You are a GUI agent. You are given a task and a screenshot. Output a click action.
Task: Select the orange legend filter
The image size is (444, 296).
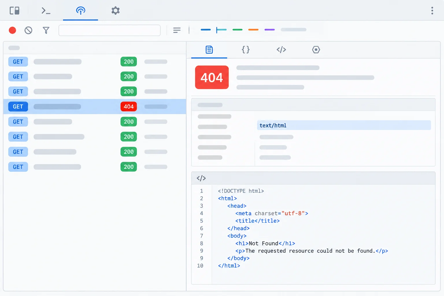253,30
